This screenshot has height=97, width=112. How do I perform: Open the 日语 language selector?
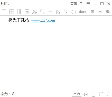77,94
